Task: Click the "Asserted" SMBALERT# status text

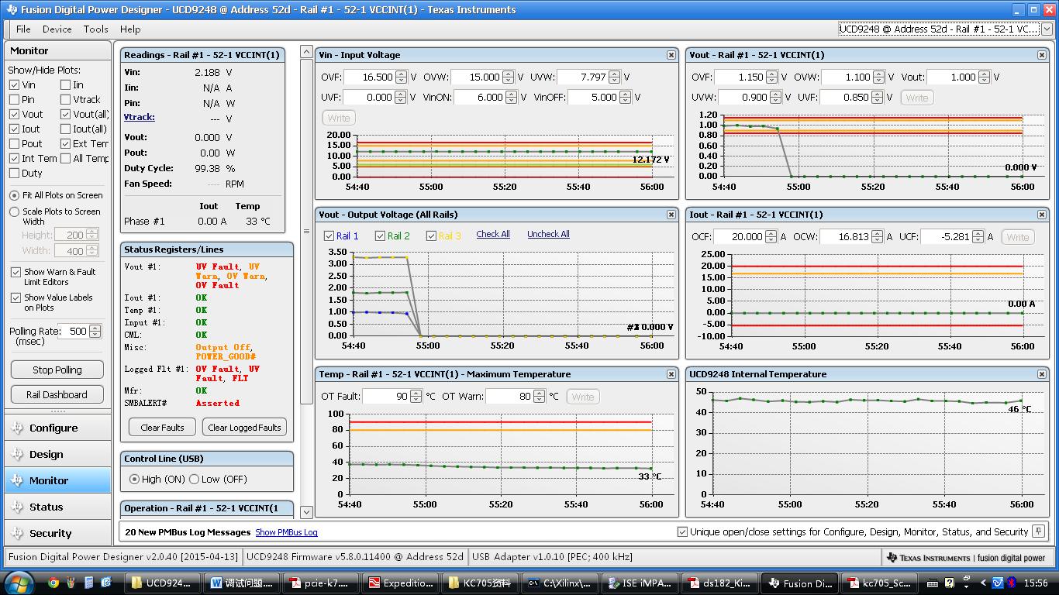Action: point(218,403)
